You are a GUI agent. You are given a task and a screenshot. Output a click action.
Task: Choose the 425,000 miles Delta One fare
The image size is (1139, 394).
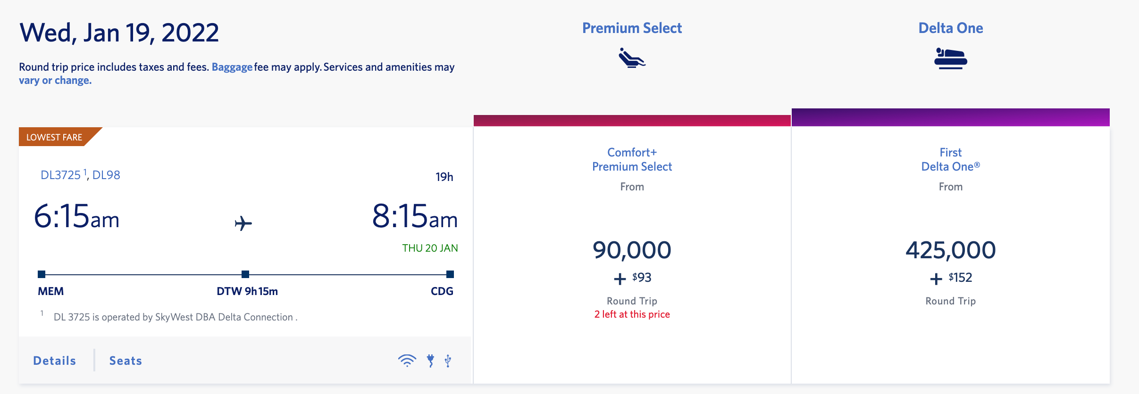[950, 250]
